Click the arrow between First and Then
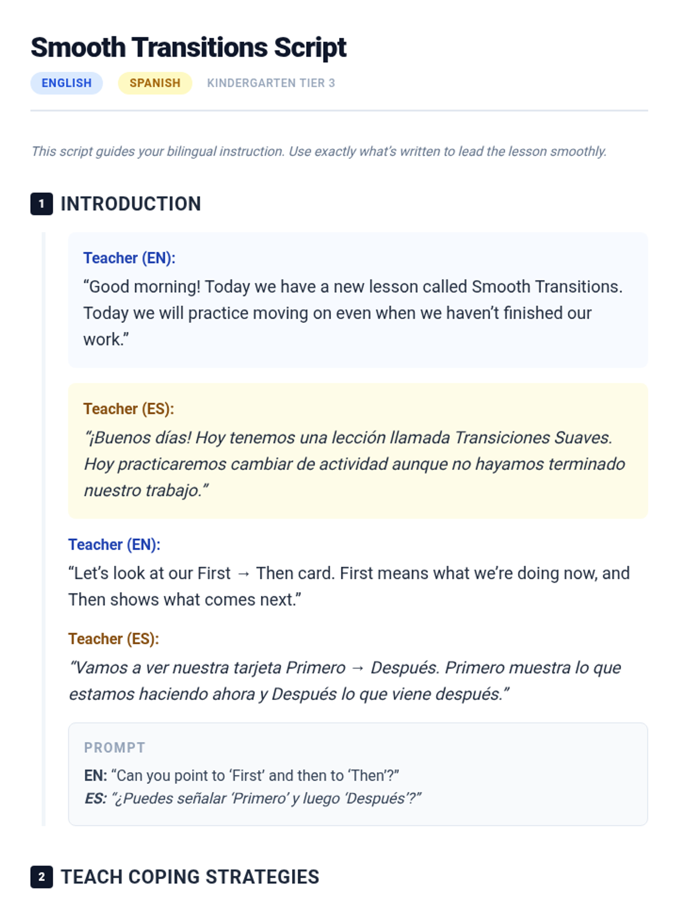This screenshot has width=678, height=905. (x=244, y=574)
